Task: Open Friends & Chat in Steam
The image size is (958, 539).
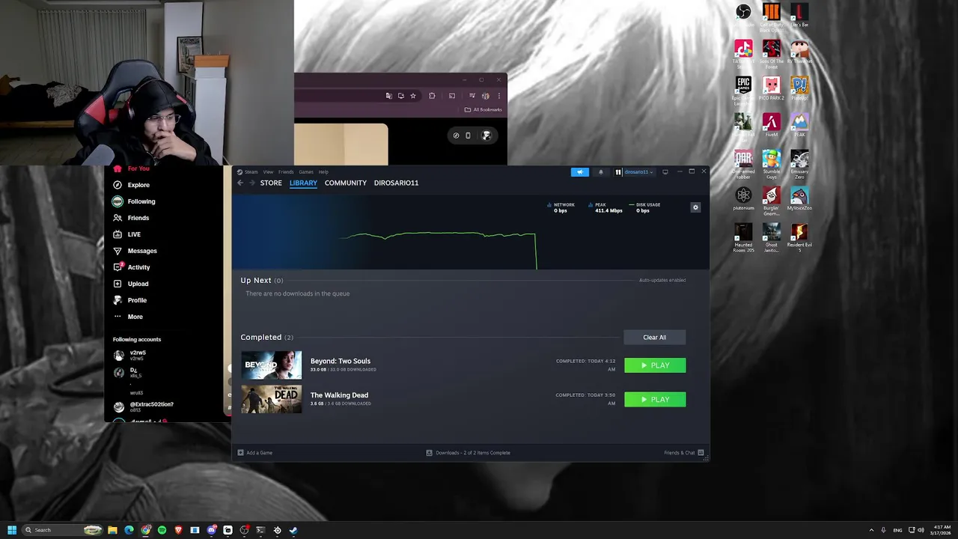Action: click(683, 453)
